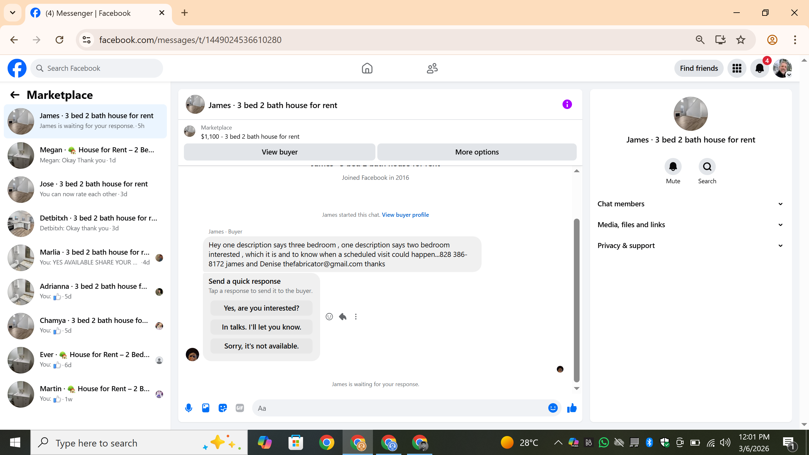Mute this conversation with bell button
This screenshot has height=455, width=809.
(x=673, y=167)
